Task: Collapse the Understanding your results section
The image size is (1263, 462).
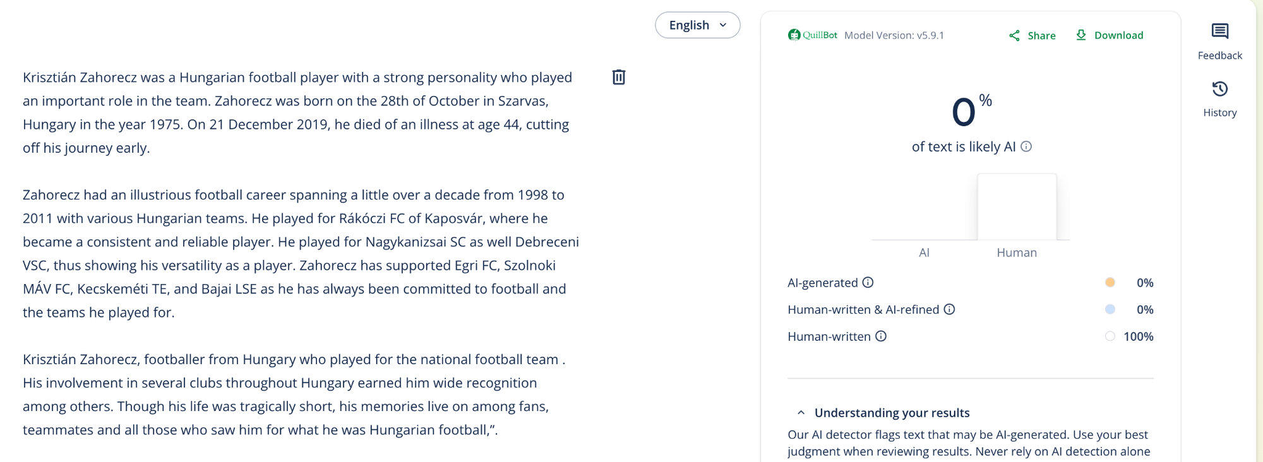Action: [x=801, y=413]
